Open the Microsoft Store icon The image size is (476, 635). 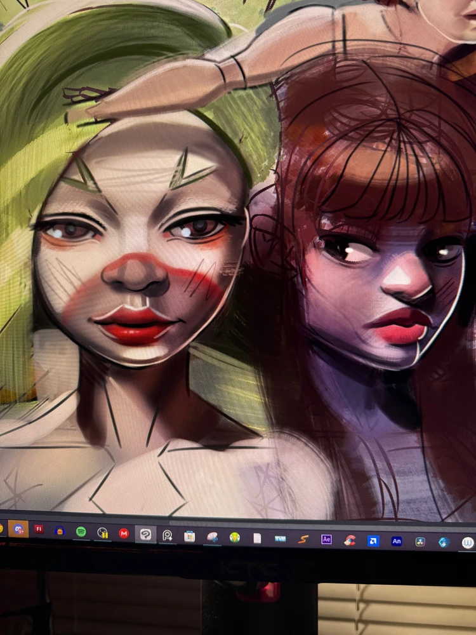[x=189, y=537]
